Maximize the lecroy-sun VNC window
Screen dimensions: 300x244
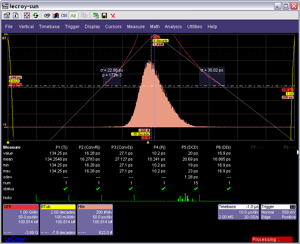[x=286, y=6]
